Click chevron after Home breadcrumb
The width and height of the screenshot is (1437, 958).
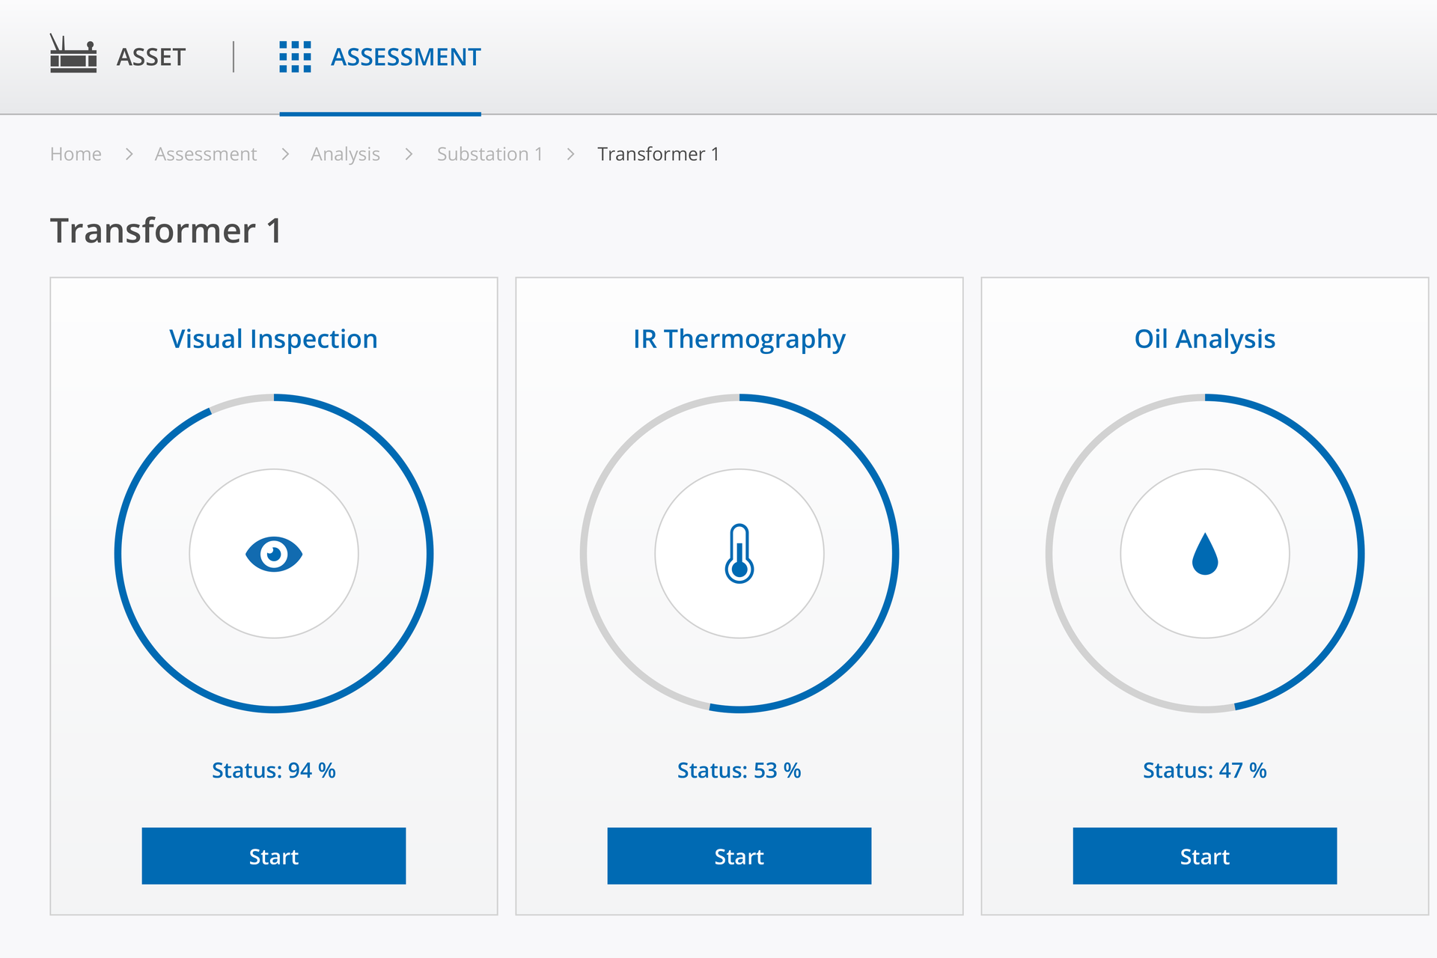pyautogui.click(x=129, y=154)
